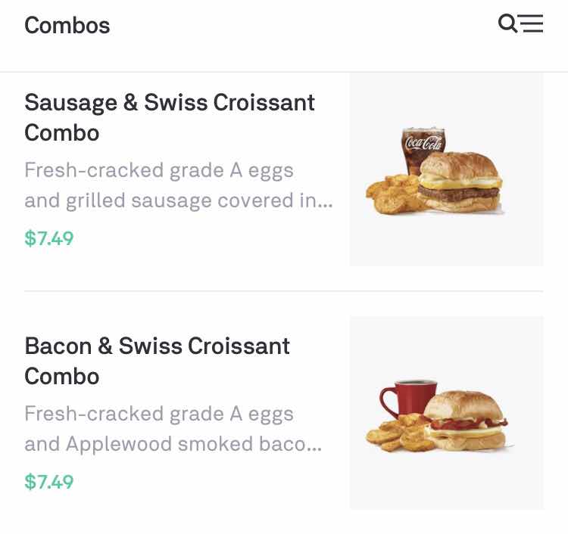The width and height of the screenshot is (568, 534).
Task: Tap the bacon croissant sandwich picture
Action: pyautogui.click(x=463, y=422)
